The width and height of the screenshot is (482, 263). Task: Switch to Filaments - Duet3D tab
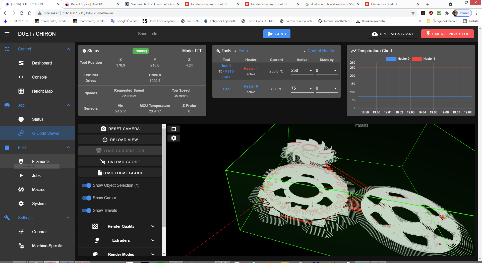coord(392,4)
